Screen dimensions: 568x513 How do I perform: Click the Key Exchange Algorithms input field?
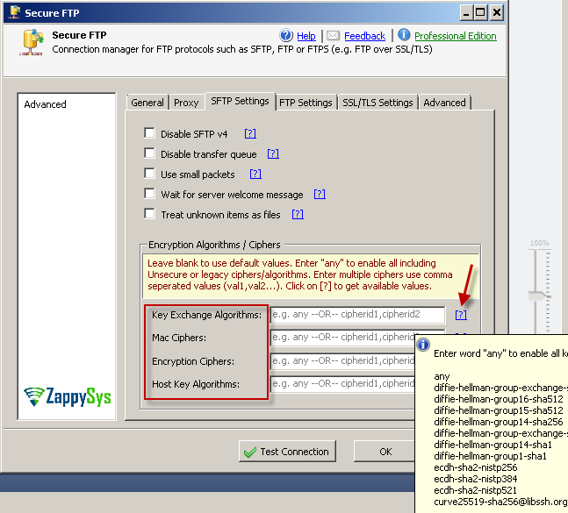tap(358, 315)
